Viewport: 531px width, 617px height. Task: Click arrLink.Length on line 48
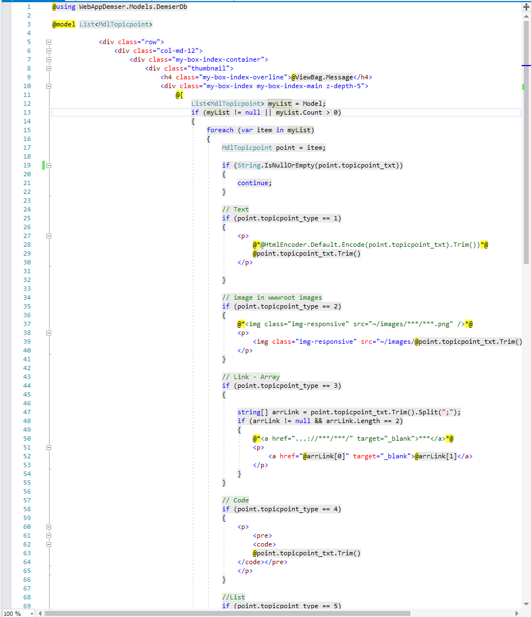point(353,421)
